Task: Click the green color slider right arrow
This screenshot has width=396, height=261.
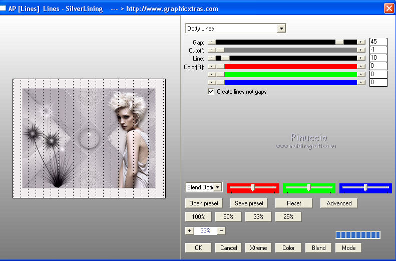Action: [361, 75]
